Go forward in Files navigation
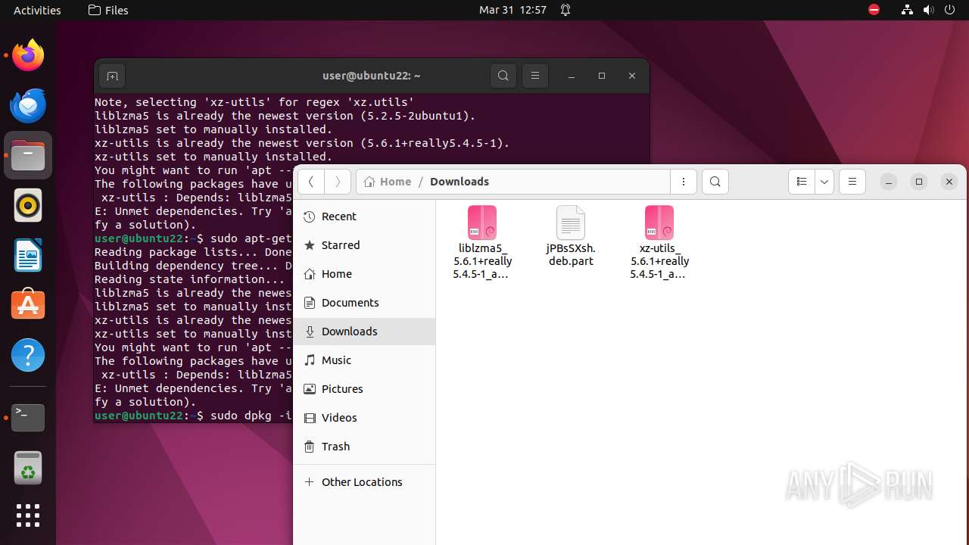Image resolution: width=969 pixels, height=545 pixels. 338,182
